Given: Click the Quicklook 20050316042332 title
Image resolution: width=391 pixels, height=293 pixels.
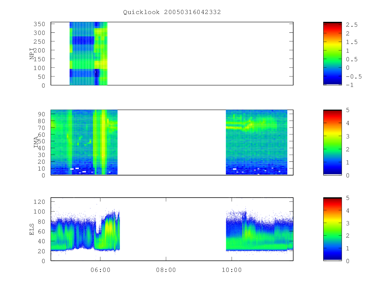Looking at the screenshot, I should click(x=172, y=12).
